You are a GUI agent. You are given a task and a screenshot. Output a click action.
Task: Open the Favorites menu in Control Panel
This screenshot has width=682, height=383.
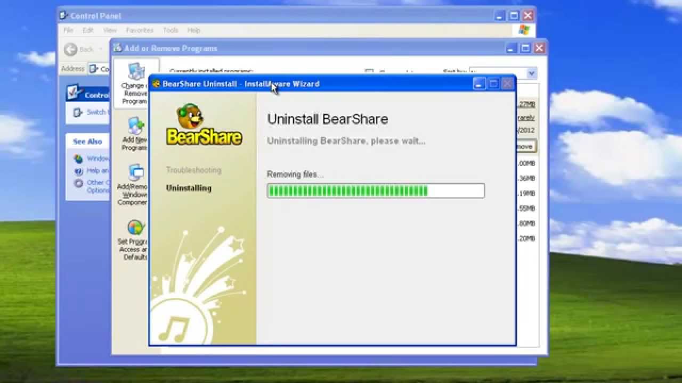pyautogui.click(x=140, y=30)
